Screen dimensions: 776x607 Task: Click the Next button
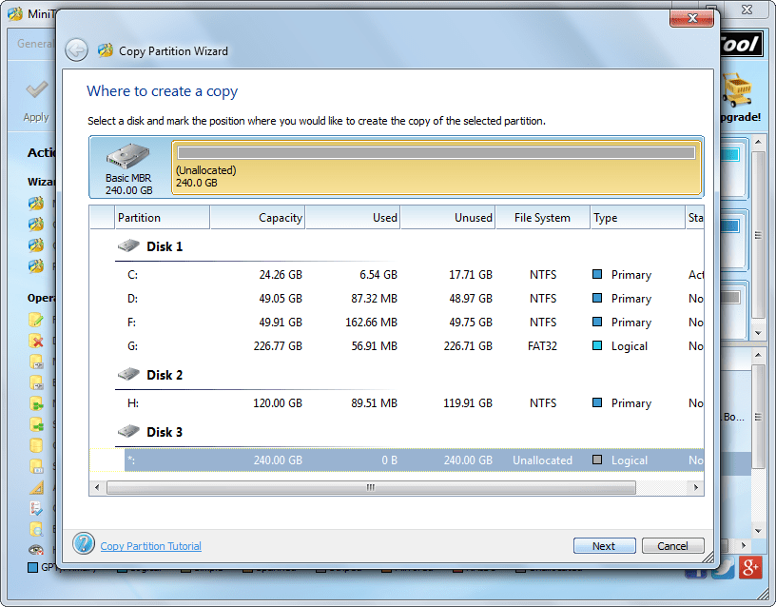click(x=604, y=545)
